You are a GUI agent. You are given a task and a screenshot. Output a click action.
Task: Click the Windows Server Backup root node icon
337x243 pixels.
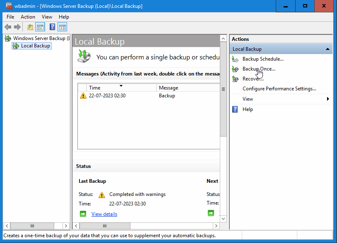(8, 38)
